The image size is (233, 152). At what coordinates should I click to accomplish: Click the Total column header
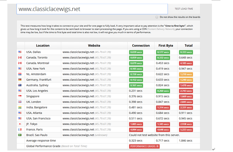pyautogui.click(x=189, y=45)
